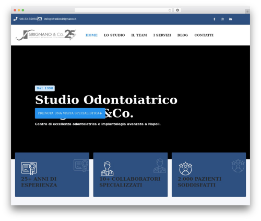The width and height of the screenshot is (261, 221).
Task: Click the red close window dot
Action: pos(15,10)
